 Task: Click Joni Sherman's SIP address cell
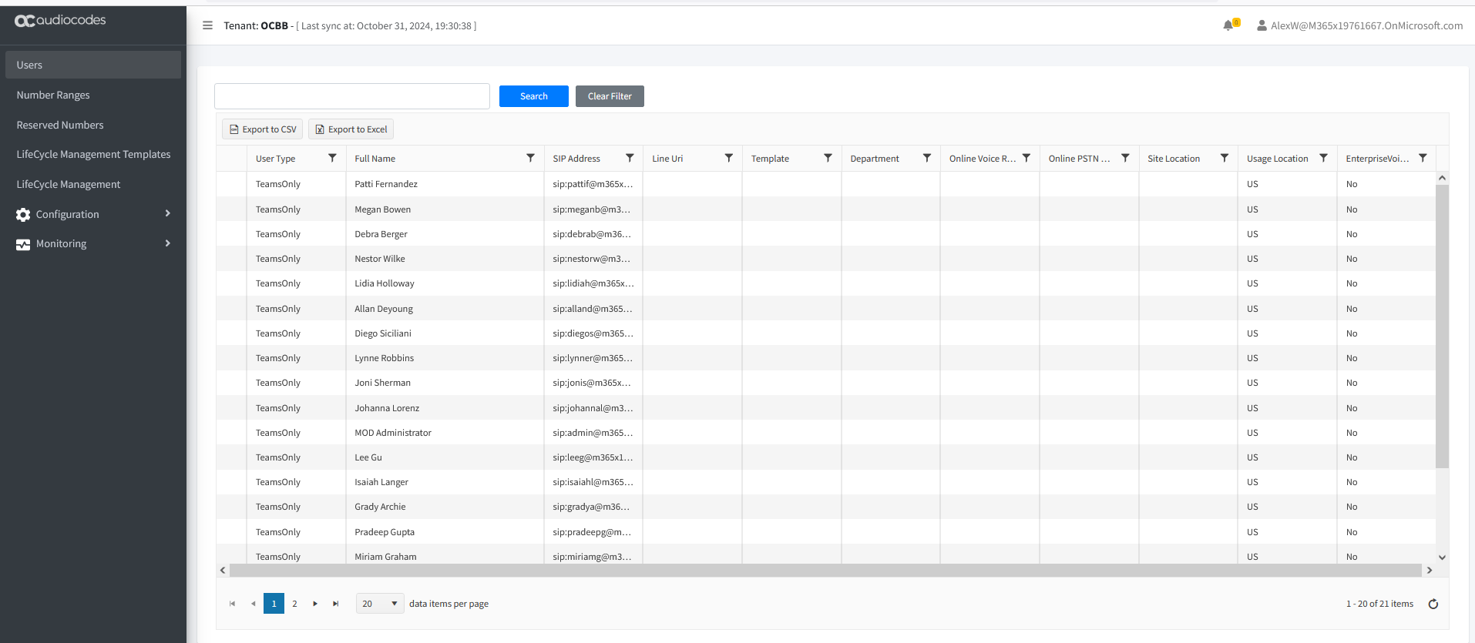[x=593, y=383]
